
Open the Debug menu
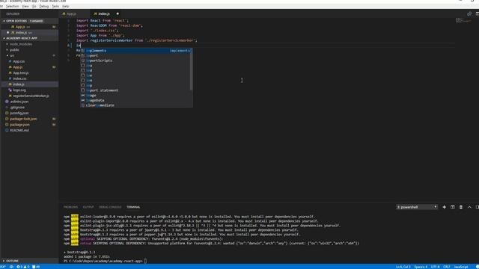tap(44, 6)
